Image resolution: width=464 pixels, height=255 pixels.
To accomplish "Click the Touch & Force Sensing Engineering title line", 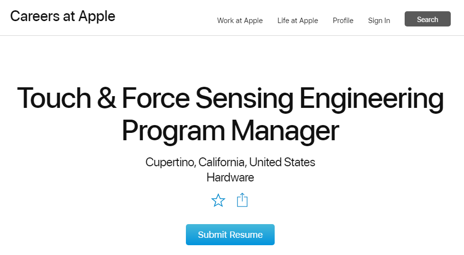I will 230,98.
